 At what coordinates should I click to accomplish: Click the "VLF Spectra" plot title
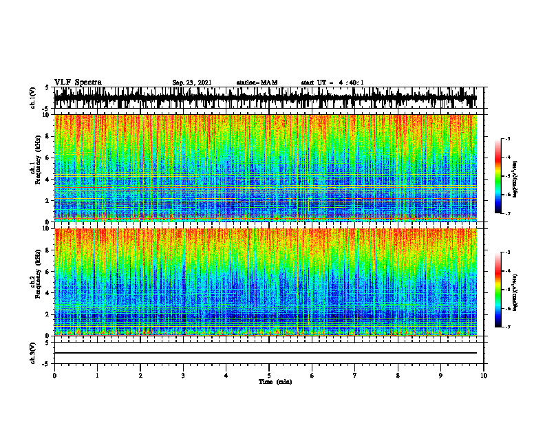tap(78, 83)
